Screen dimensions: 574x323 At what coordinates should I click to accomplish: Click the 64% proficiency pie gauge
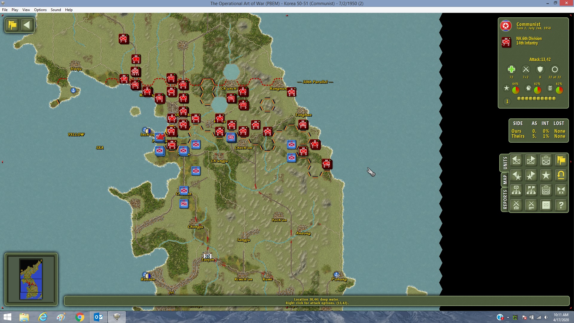pyautogui.click(x=516, y=90)
